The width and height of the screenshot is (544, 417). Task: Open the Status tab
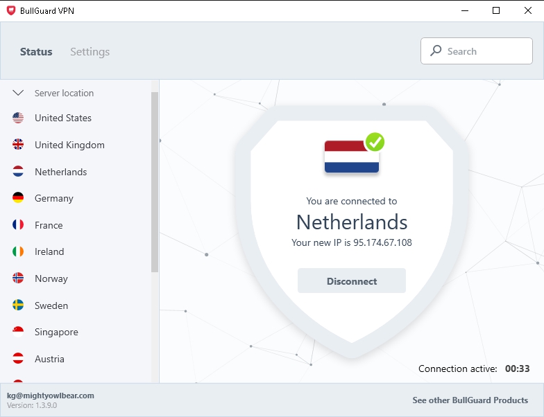click(36, 52)
